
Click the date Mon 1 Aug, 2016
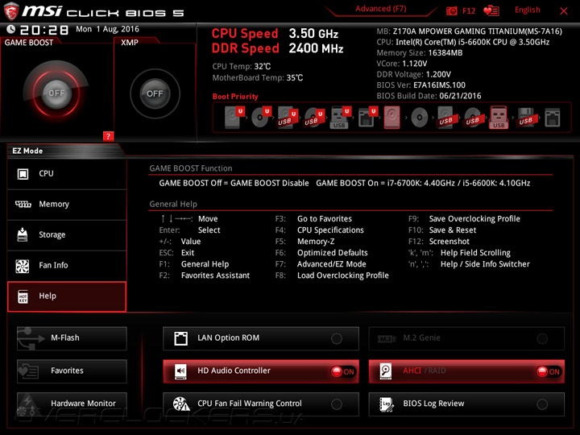107,29
